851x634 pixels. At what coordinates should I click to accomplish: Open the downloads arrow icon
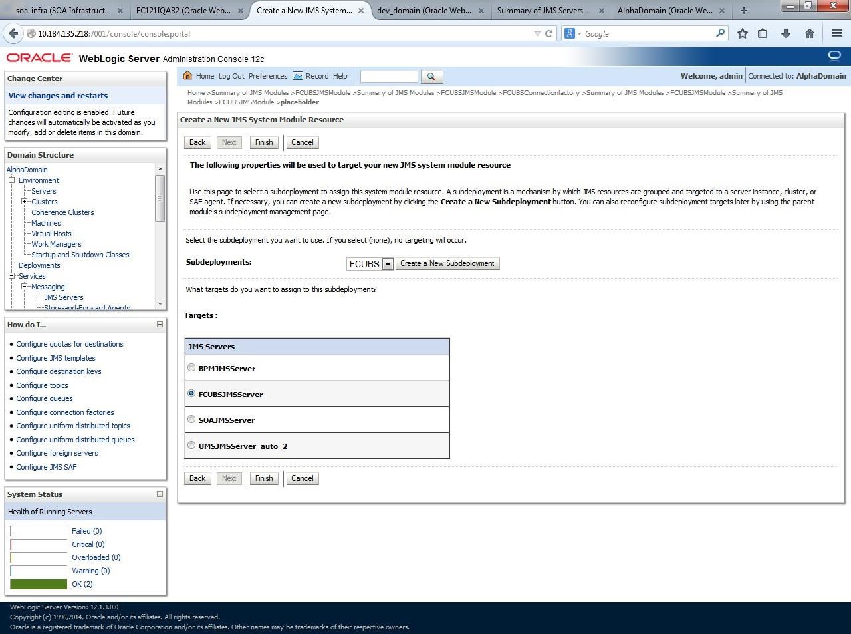click(x=786, y=33)
